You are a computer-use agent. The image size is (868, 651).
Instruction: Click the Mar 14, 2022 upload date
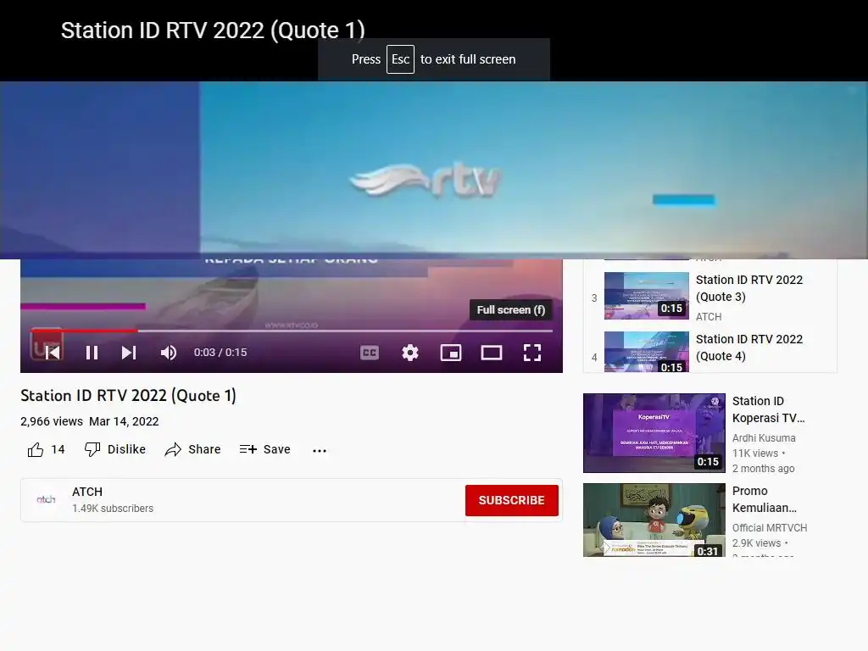[124, 421]
